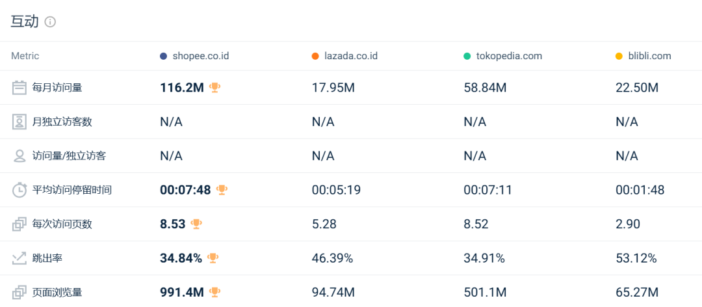
Task: Click tokopedia page views 501.1M
Action: coord(485,293)
